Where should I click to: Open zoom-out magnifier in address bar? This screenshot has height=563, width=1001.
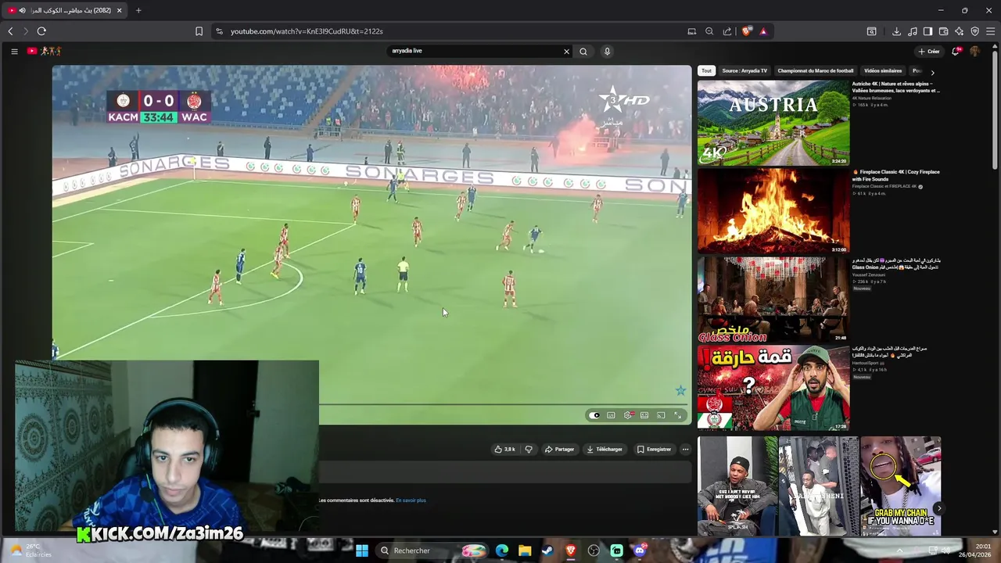click(709, 31)
